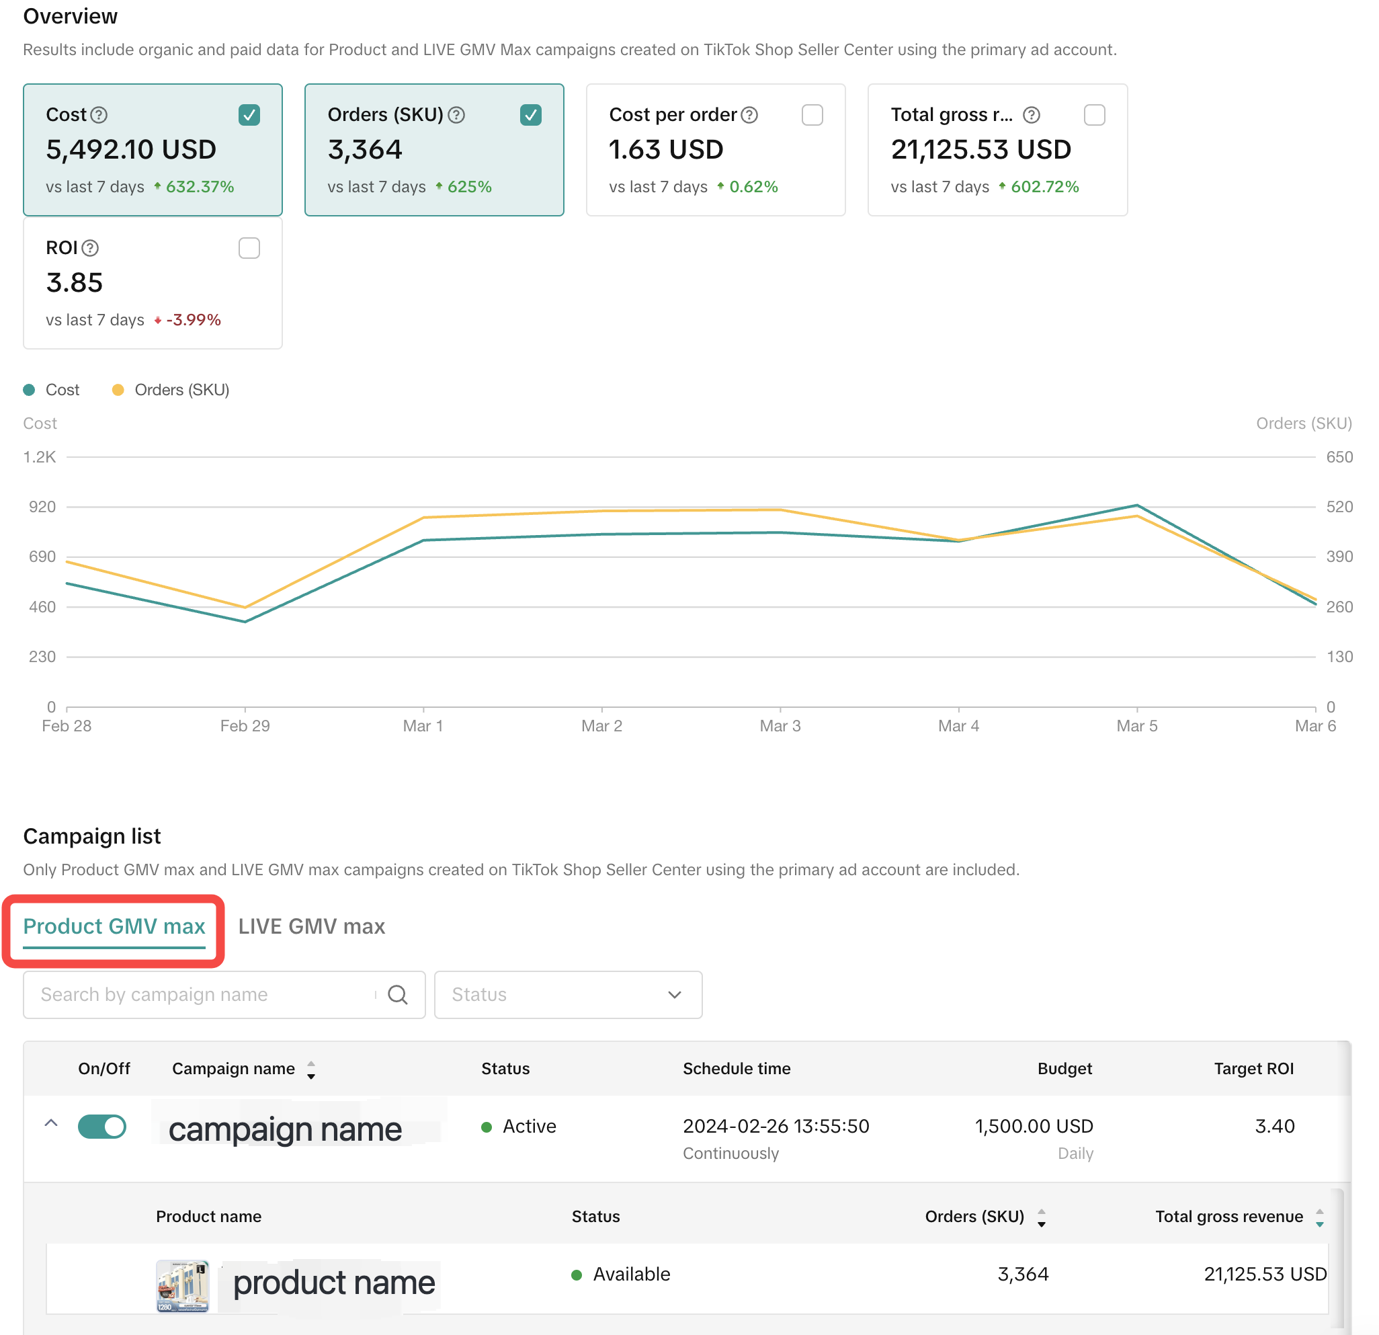Uncheck the Cost metric checkbox

click(x=249, y=115)
